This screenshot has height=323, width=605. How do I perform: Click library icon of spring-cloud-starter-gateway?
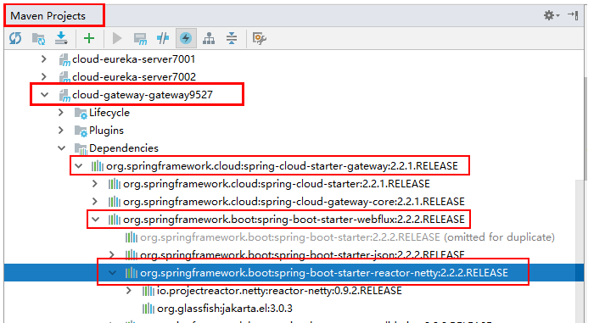(98, 166)
